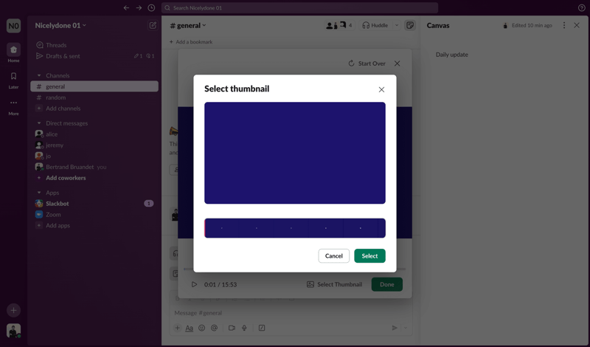Click the compose new message icon
The width and height of the screenshot is (590, 347).
click(153, 25)
